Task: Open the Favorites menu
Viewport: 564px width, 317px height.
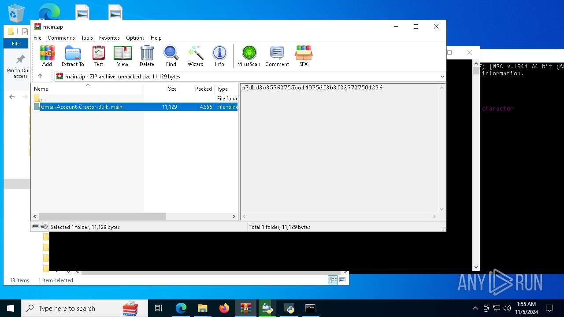Action: click(109, 38)
